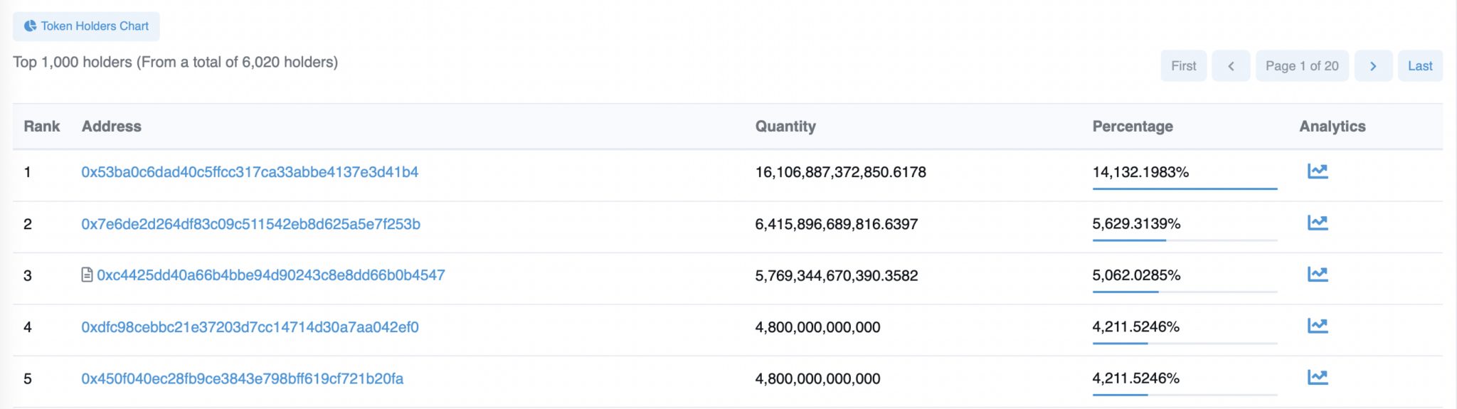
Task: Open analytics chart icon for rank 4 holder
Action: coord(1318,326)
